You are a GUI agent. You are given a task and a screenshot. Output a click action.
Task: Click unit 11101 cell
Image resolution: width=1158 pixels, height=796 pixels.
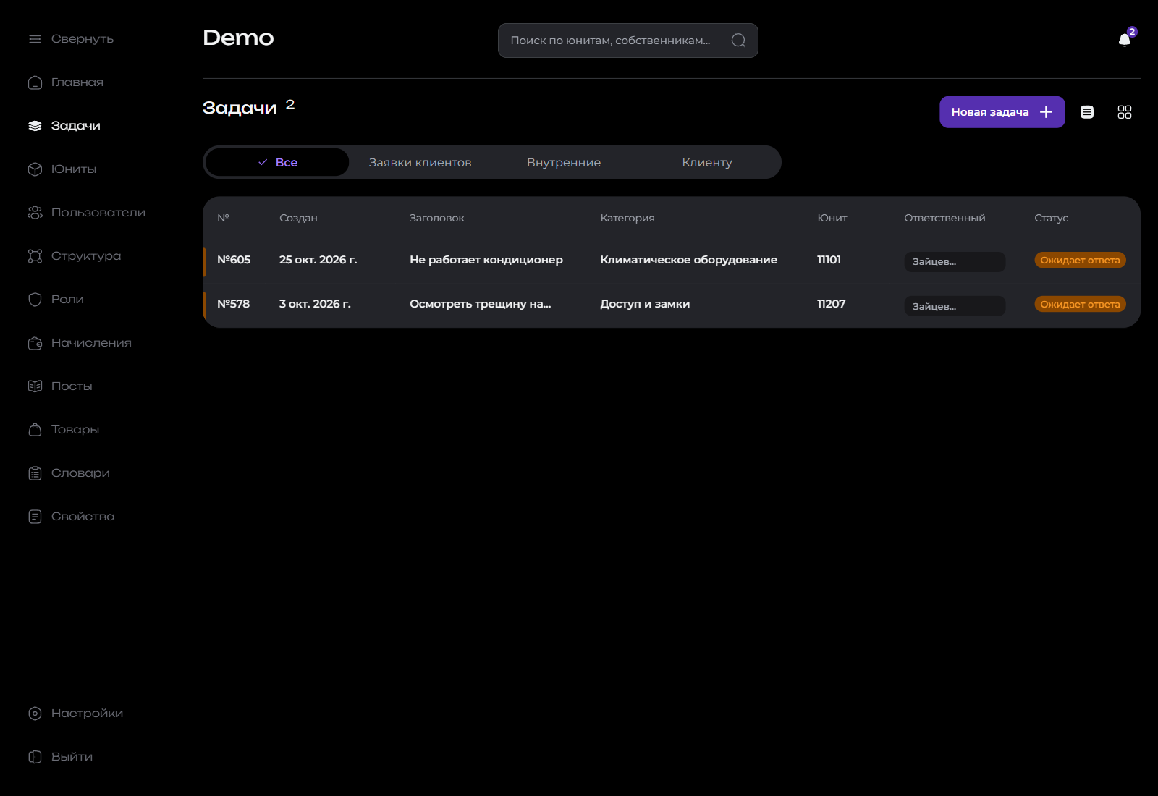[829, 260]
